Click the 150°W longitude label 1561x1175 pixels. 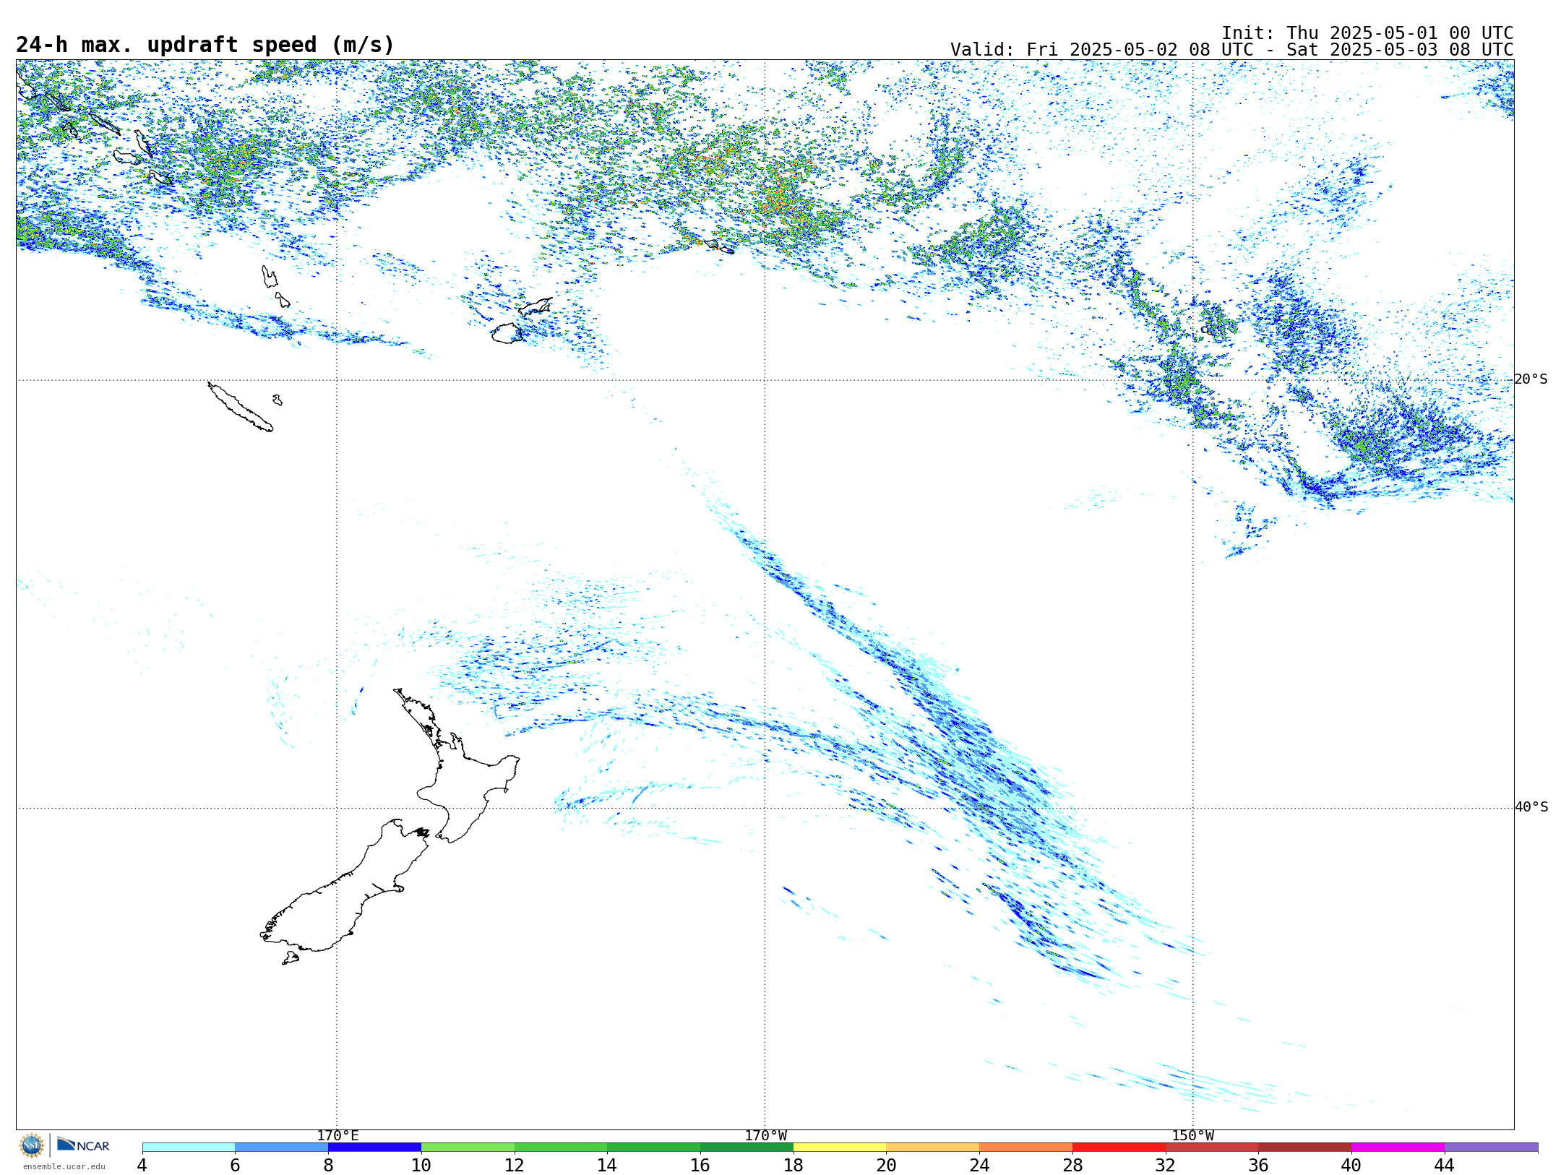tap(1193, 1135)
